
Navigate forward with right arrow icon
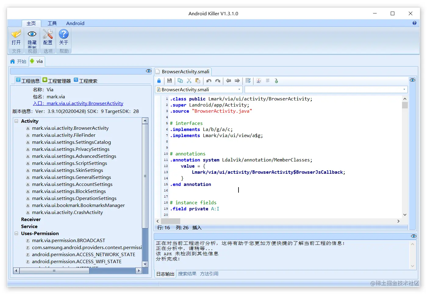237,81
